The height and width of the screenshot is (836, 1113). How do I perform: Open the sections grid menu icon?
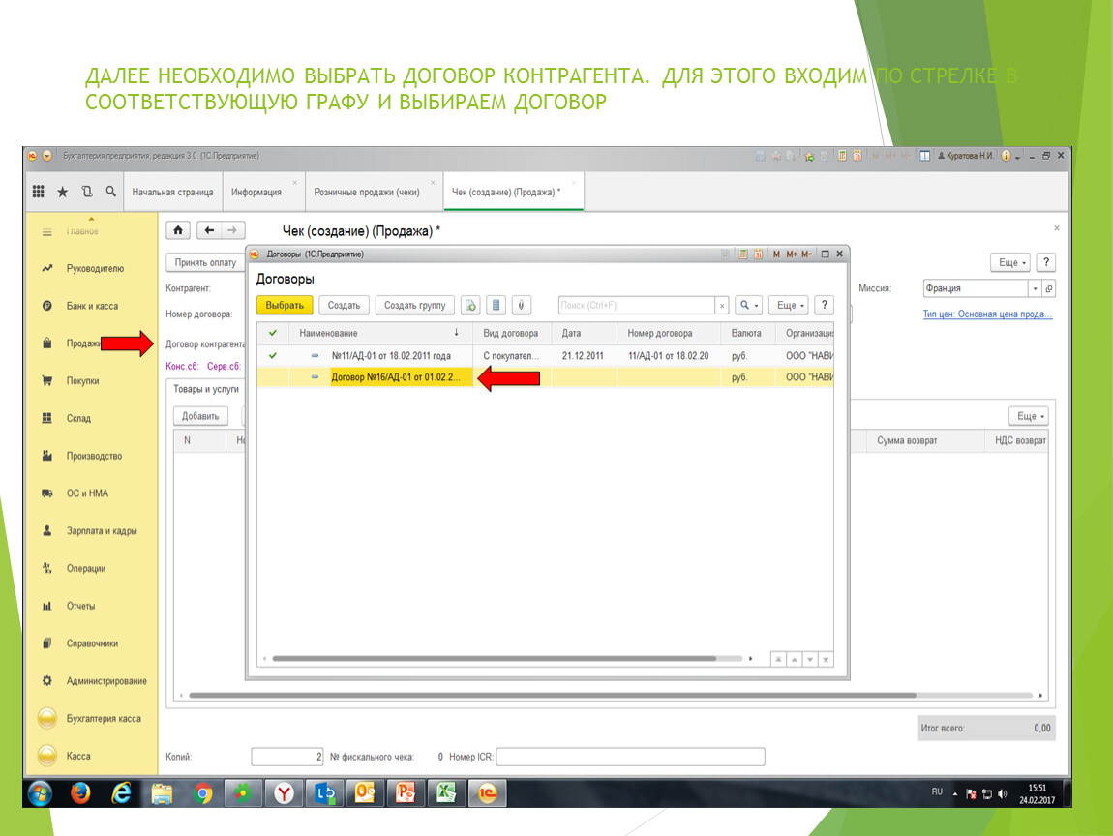[x=39, y=192]
